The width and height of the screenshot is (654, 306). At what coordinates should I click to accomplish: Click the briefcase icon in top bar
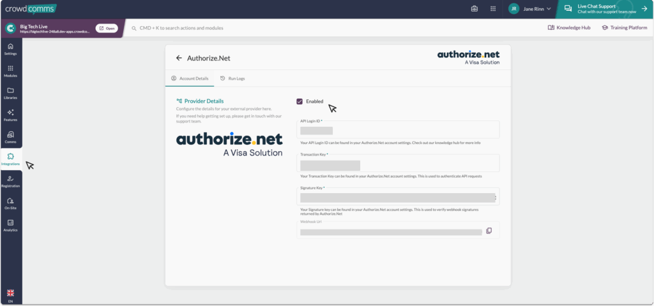click(474, 9)
